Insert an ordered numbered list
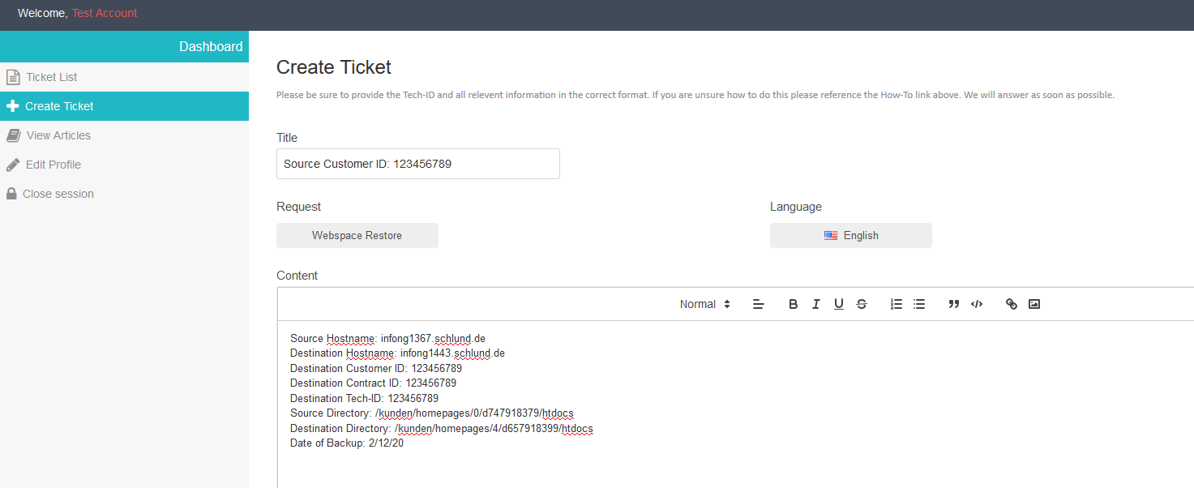Screen dimensions: 1194x488 pyautogui.click(x=897, y=304)
